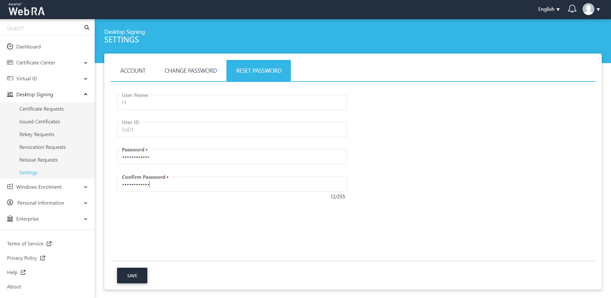Click the Help external link icon

tap(23, 273)
